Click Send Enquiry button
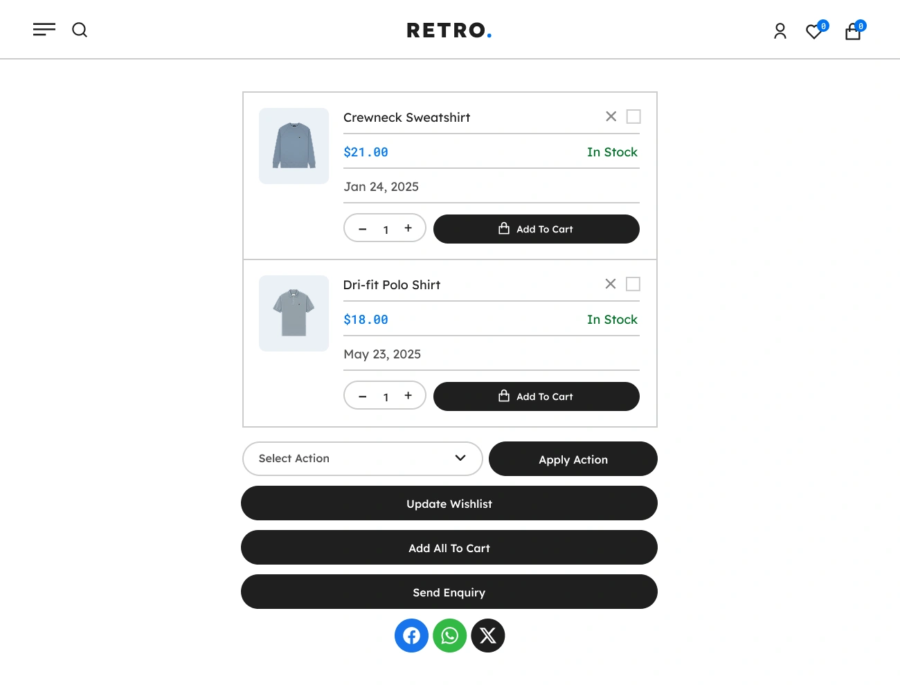Screen dimensions: 900x685 point(449,592)
